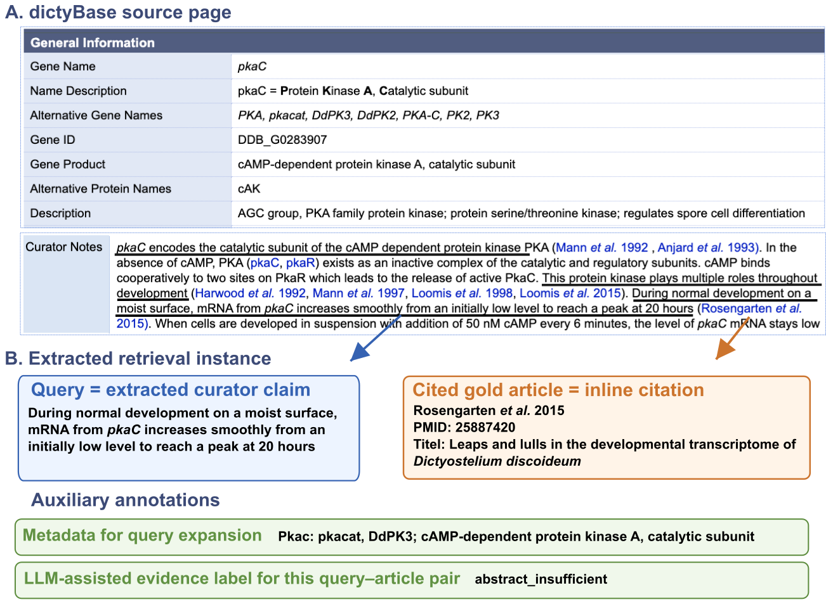The image size is (826, 602).
Task: Follow the pkaC gene link in parentheses
Action: coord(265,262)
